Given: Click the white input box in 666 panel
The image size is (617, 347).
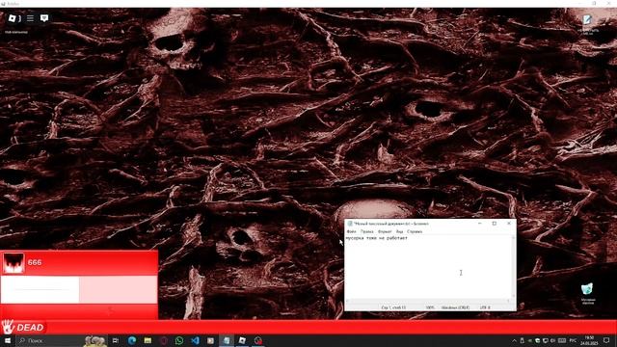Looking at the screenshot, I should (x=40, y=289).
